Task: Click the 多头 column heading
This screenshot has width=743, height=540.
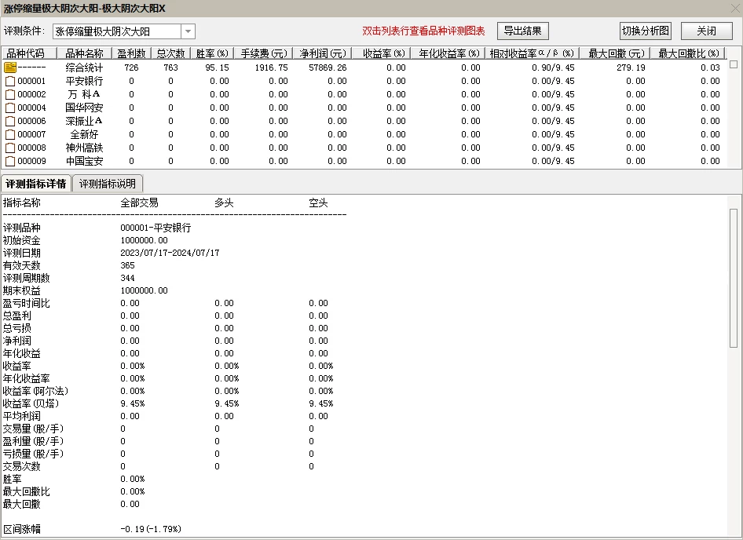Action: point(224,203)
